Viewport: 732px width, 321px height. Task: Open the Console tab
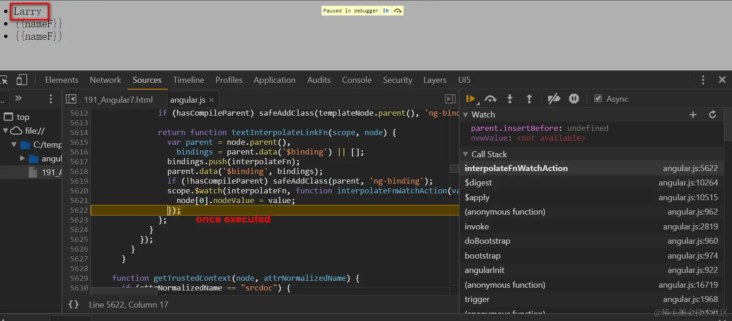coord(357,80)
